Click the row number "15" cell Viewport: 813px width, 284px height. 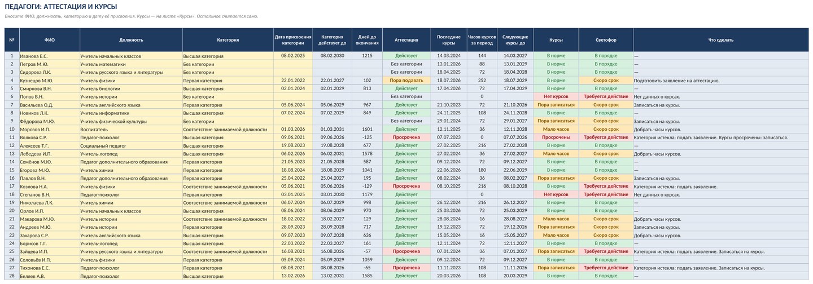(12, 170)
